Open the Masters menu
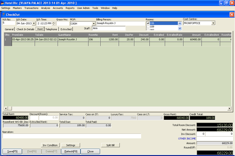The image size is (235, 156). [x=17, y=8]
